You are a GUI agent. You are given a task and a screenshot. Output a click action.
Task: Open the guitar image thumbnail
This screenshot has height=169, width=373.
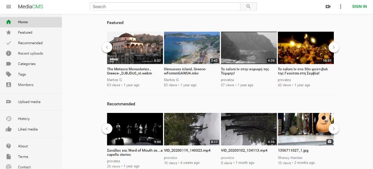point(306,129)
